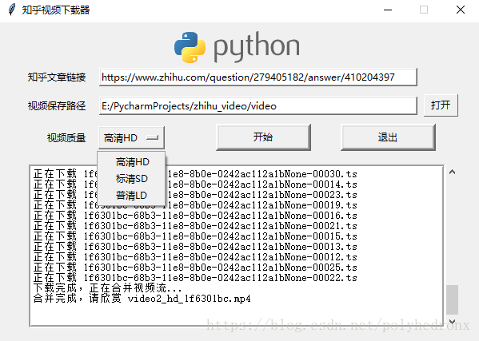Click log line ending in 00019.ts

[195, 205]
